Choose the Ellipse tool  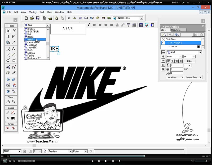point(8,60)
